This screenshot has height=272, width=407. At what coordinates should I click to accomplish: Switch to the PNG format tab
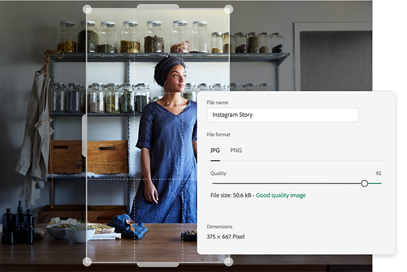[236, 150]
